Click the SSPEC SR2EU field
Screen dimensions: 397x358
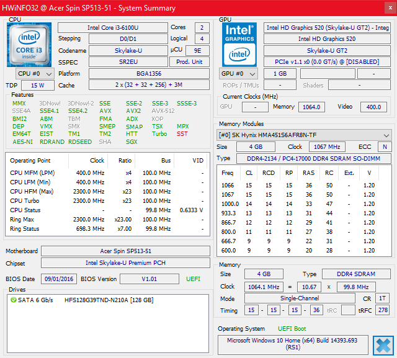(x=128, y=62)
